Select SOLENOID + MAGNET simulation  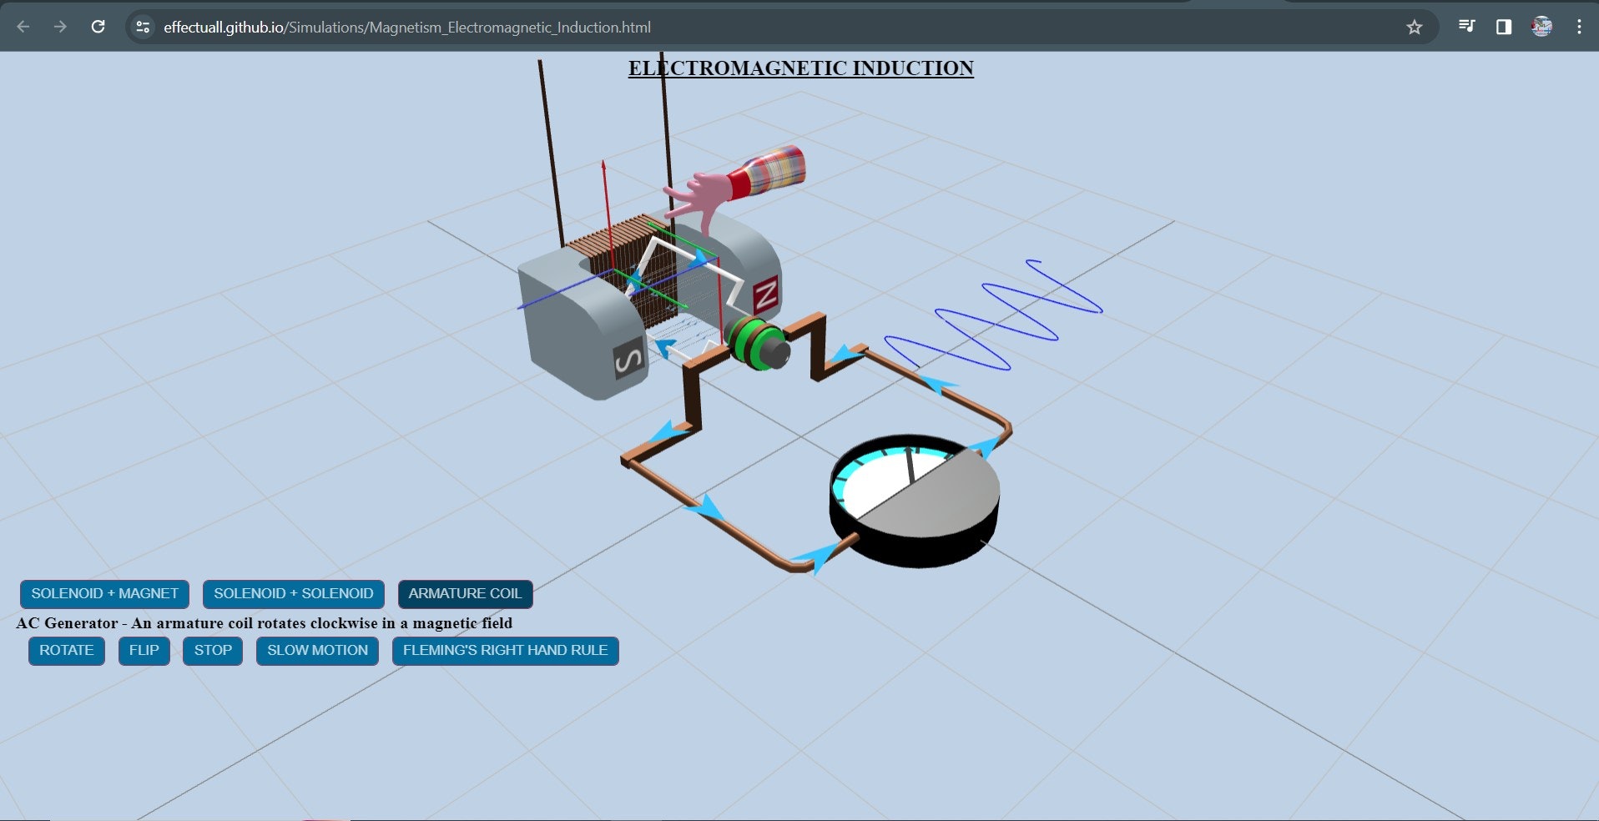pyautogui.click(x=104, y=594)
